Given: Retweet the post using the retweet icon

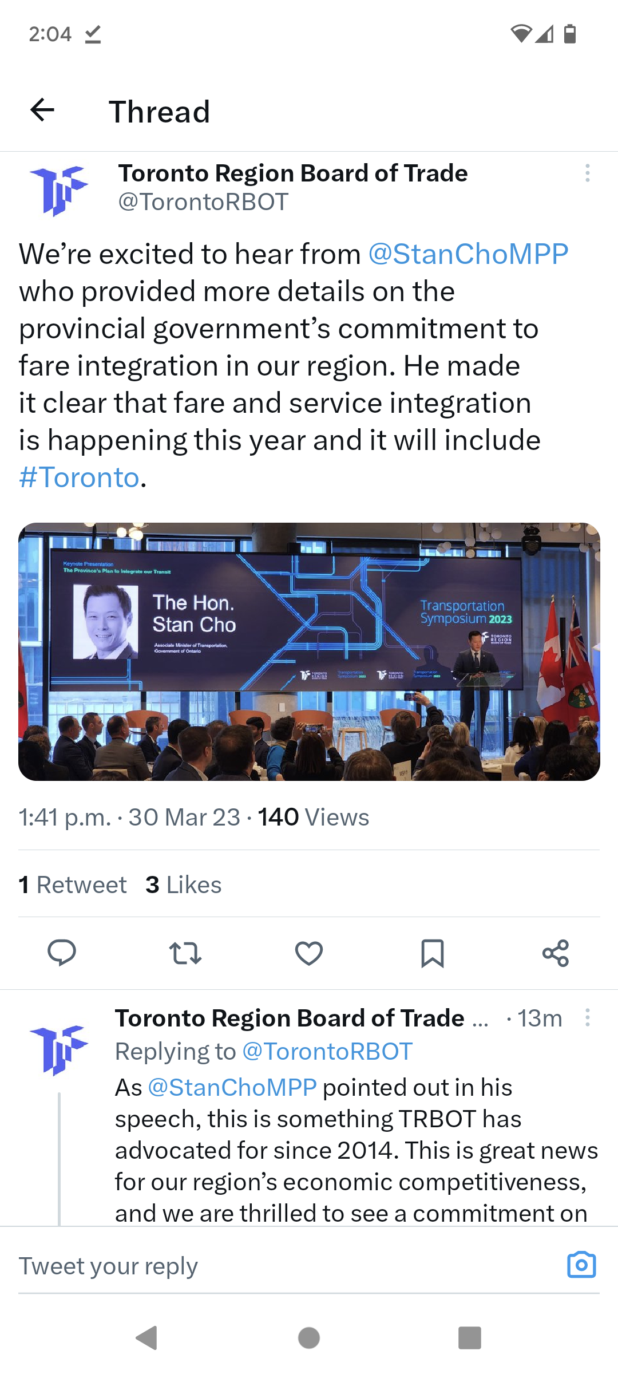Looking at the screenshot, I should tap(186, 952).
